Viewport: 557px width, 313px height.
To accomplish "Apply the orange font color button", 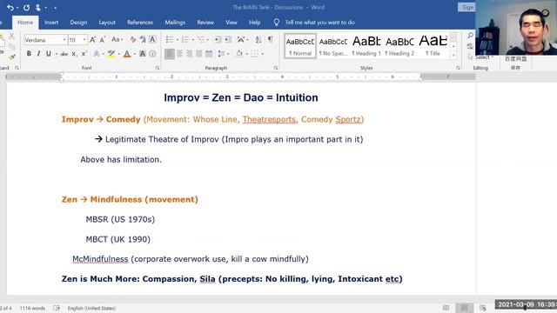I will pos(127,54).
